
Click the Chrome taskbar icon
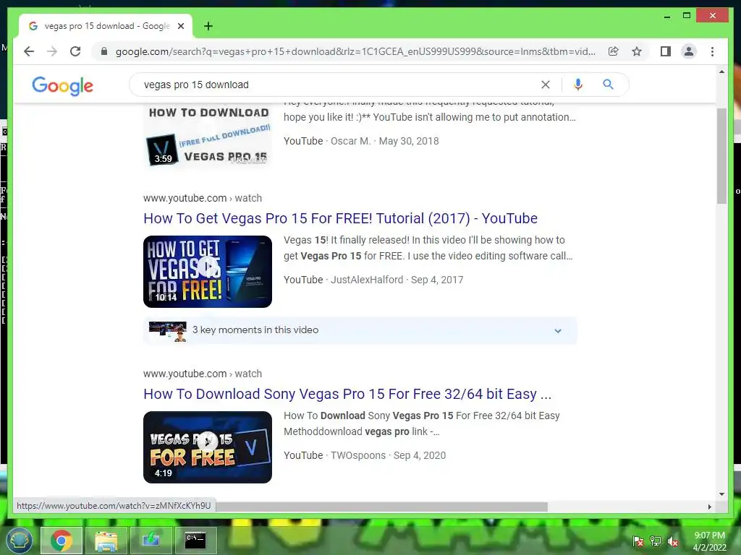[62, 541]
